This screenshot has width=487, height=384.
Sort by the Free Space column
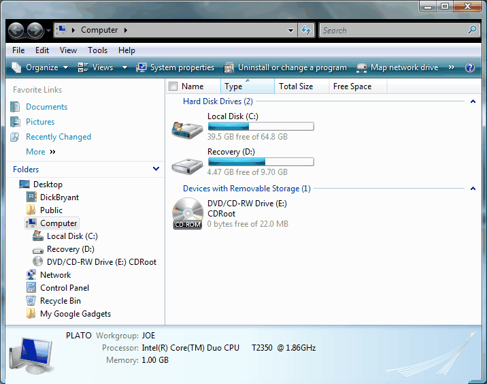(358, 86)
